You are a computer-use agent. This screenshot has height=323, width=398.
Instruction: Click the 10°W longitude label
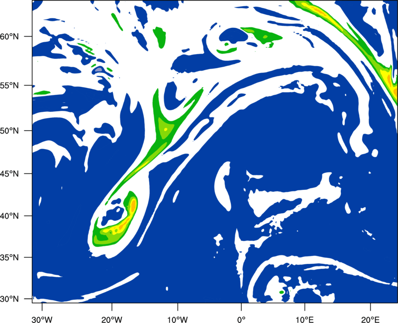click(x=178, y=320)
